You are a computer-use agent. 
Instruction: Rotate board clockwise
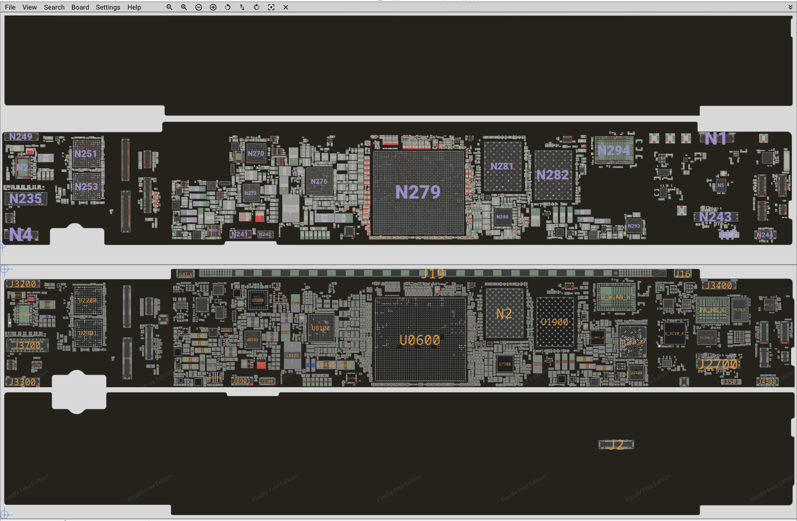pyautogui.click(x=257, y=7)
